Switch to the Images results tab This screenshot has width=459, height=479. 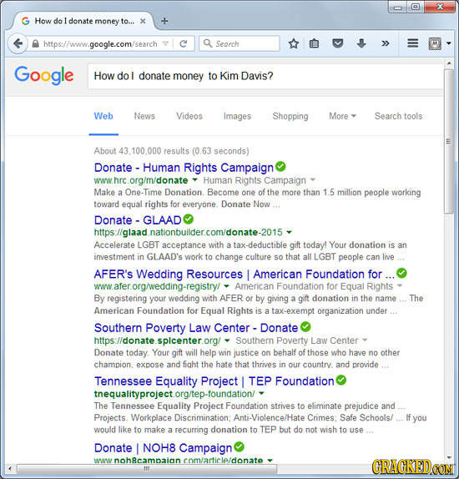coord(238,116)
